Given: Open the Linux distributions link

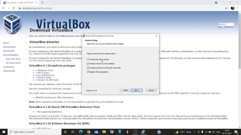Looking at the screenshot, I should click(45, 75).
